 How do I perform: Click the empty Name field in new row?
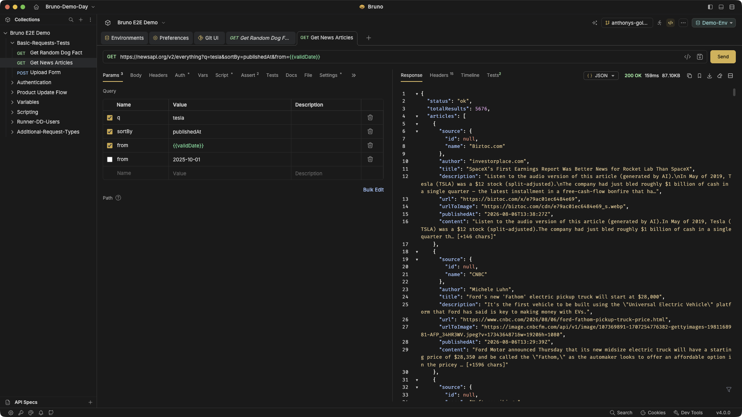(x=136, y=173)
